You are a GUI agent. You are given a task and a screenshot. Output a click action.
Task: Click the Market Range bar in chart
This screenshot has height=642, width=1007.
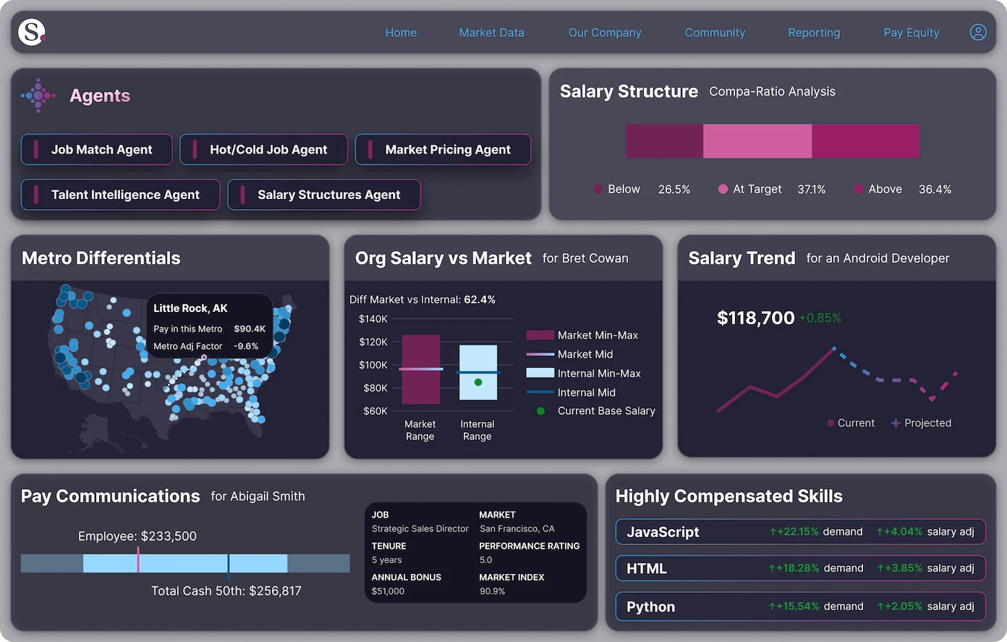click(x=421, y=370)
